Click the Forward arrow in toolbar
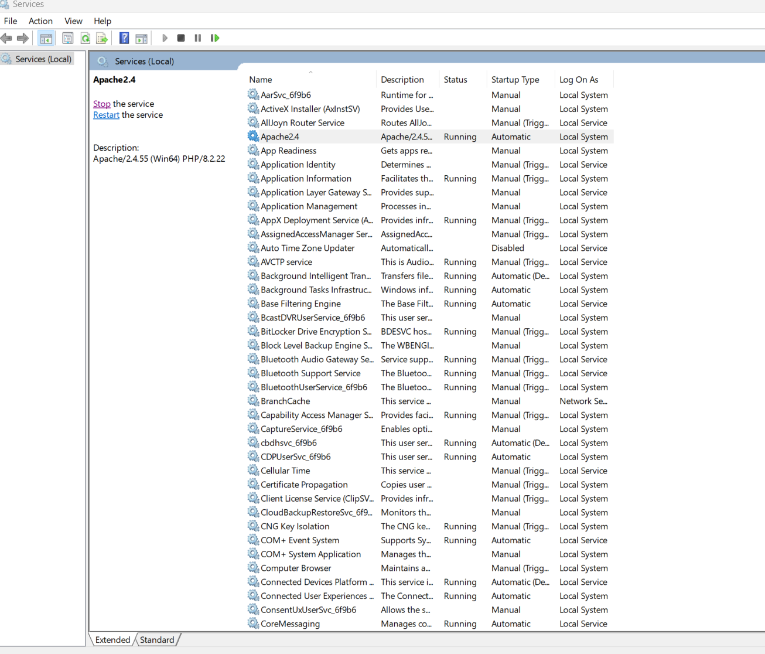 23,39
